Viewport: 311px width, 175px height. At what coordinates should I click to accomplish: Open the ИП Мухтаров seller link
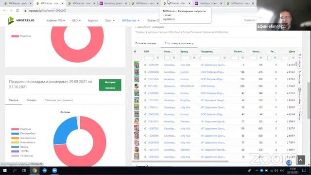(x=213, y=100)
